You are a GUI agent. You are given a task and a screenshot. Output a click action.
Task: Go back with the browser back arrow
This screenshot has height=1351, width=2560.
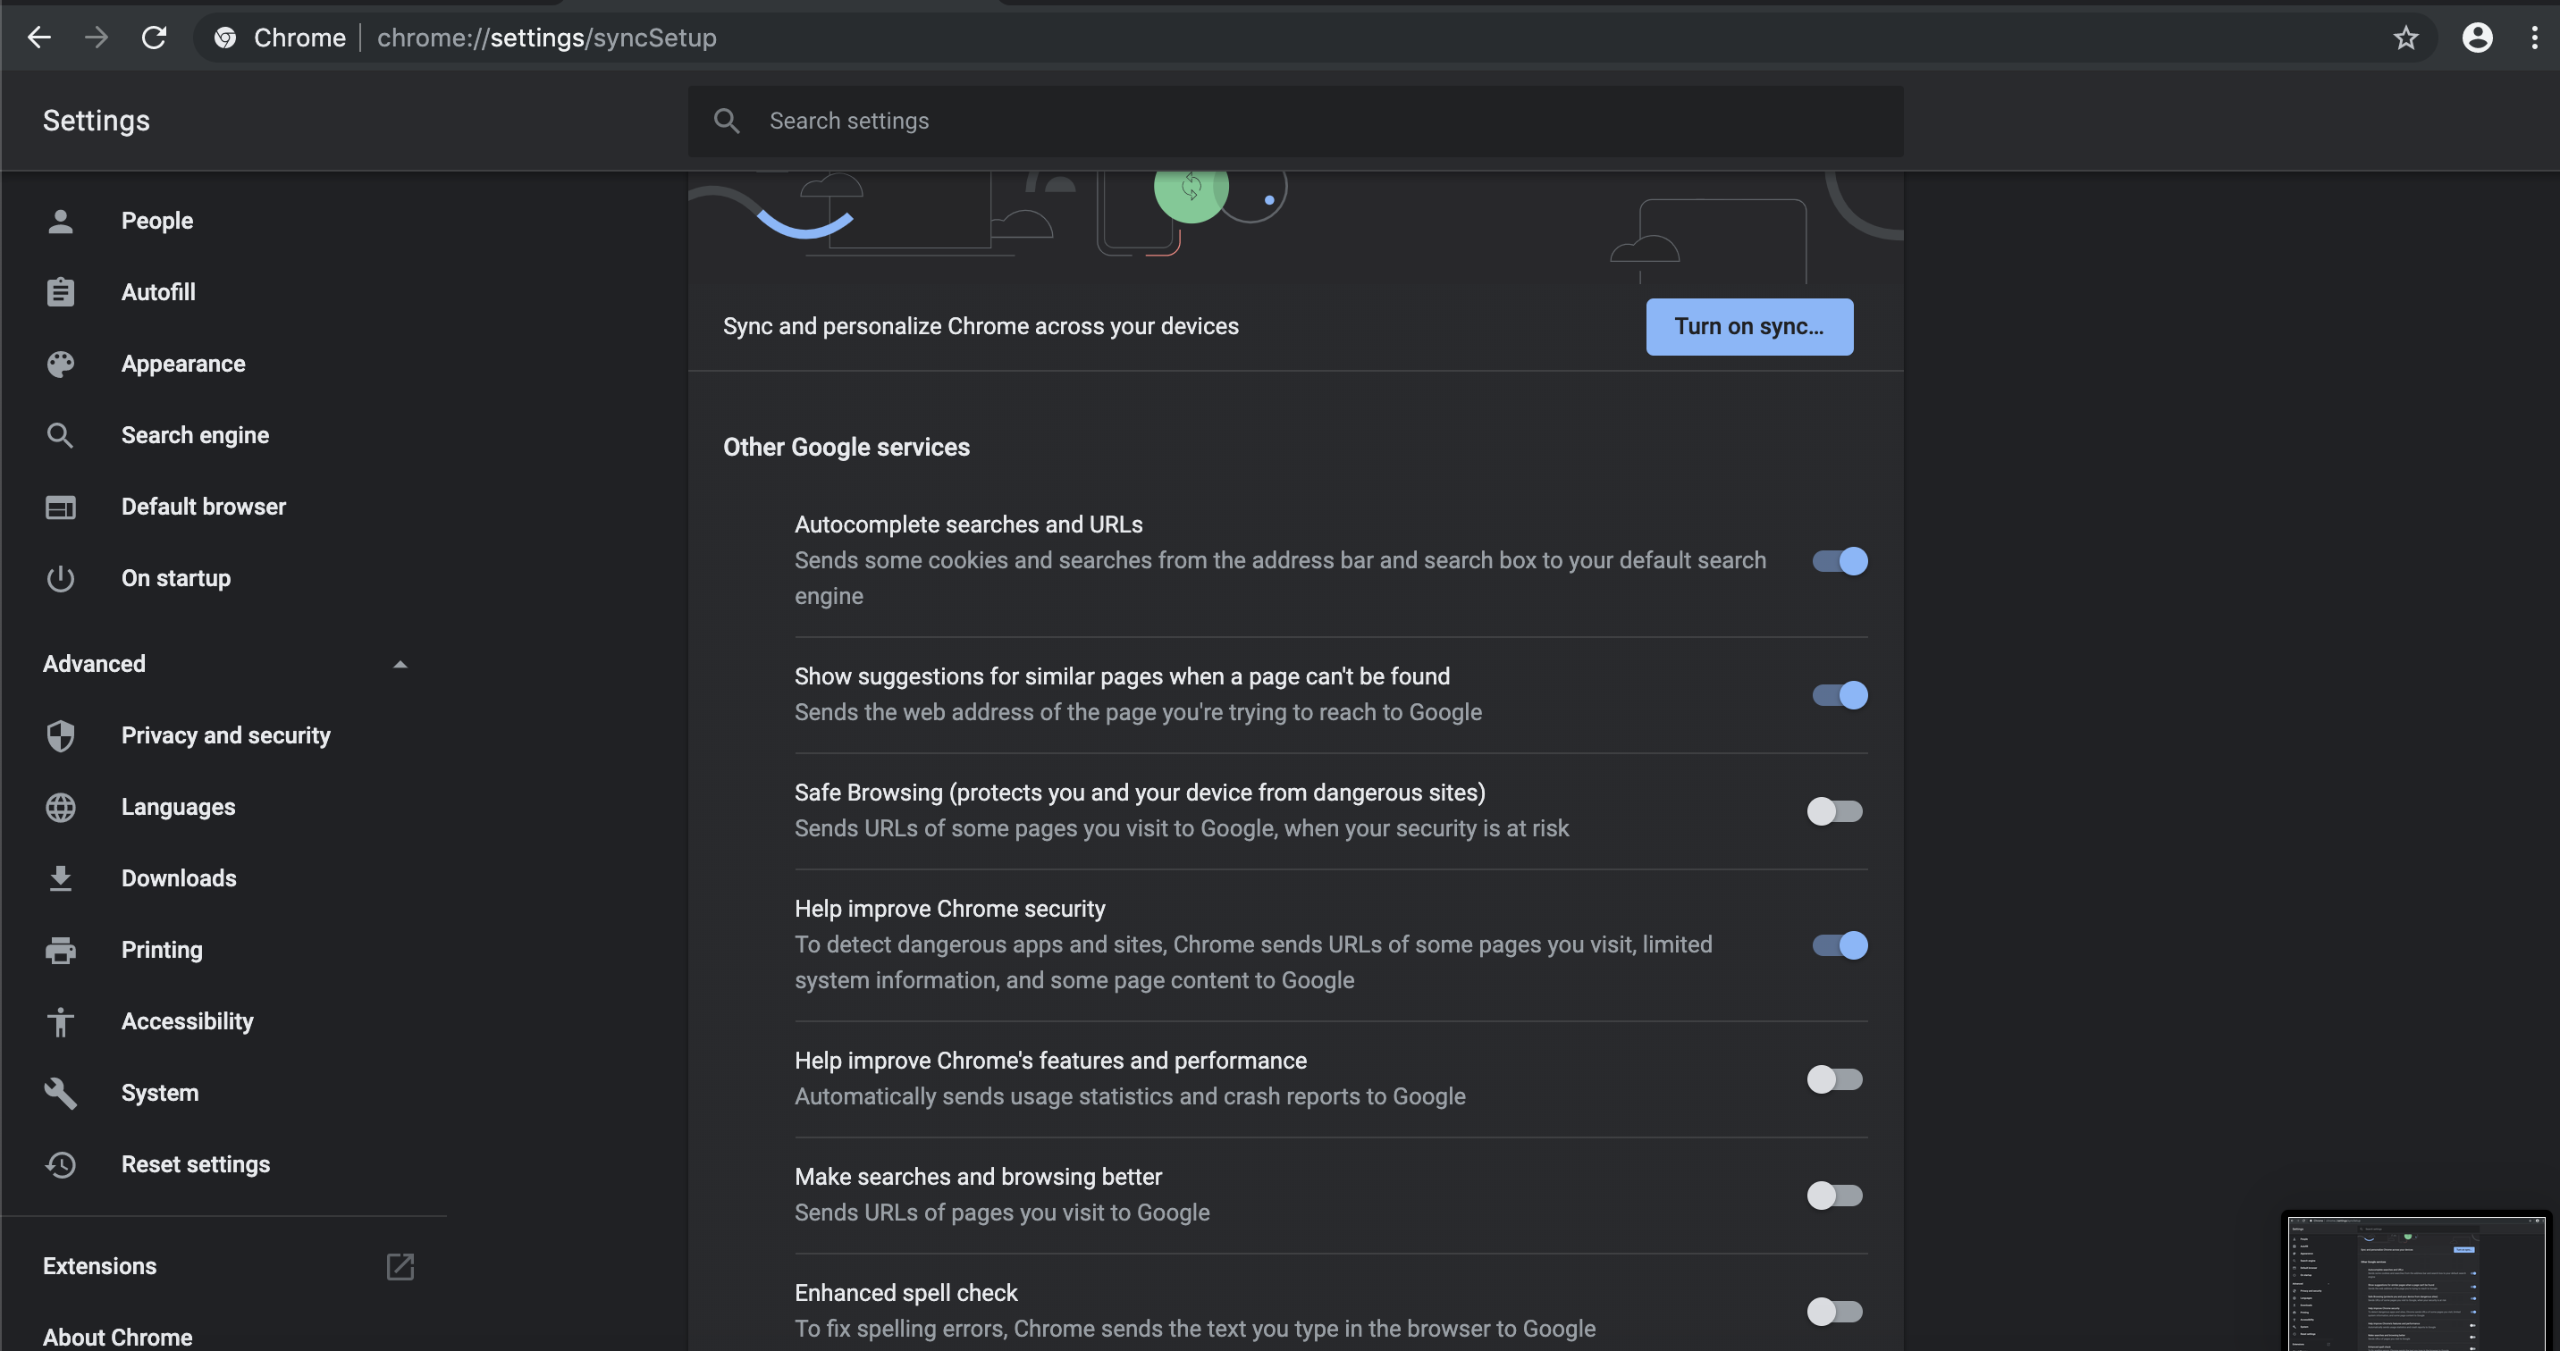(x=38, y=38)
